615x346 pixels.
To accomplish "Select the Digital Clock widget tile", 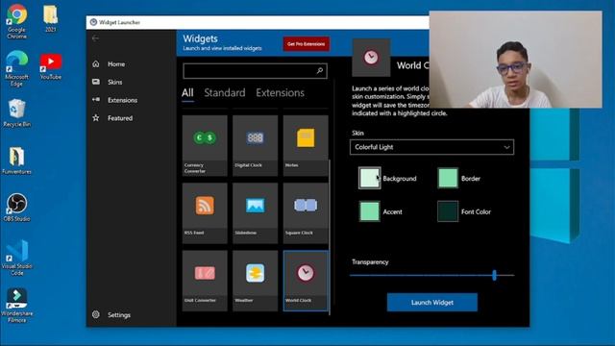I will (x=255, y=145).
